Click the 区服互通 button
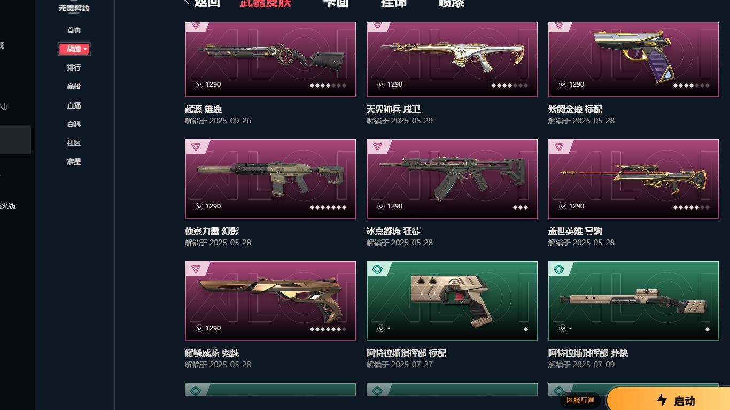The height and width of the screenshot is (410, 730). point(580,400)
